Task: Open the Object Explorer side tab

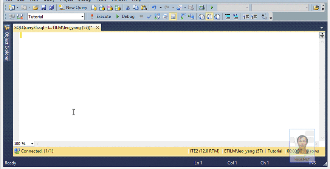Action: (7, 45)
